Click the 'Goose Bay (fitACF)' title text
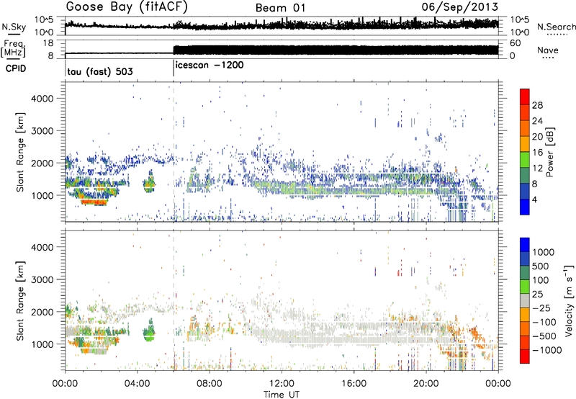The height and width of the screenshot is (399, 576). (x=127, y=7)
